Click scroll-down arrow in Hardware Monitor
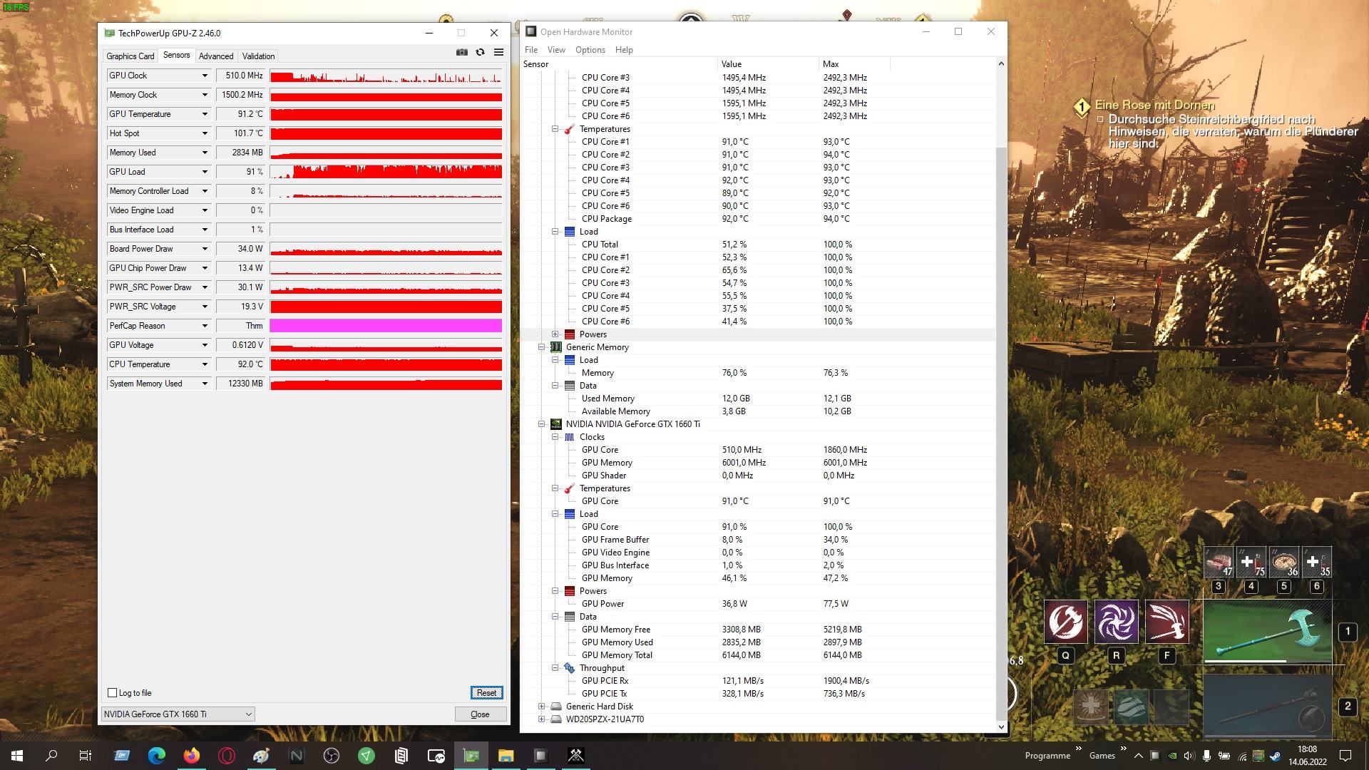This screenshot has height=770, width=1369. click(x=1001, y=727)
